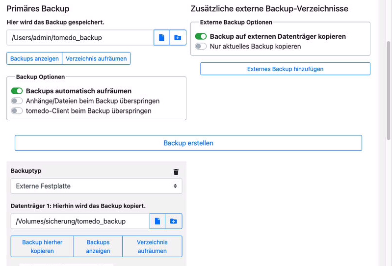392x266 pixels.
Task: Enable Anhänge/Dateien beim Backup überspringen
Action: coord(17,101)
